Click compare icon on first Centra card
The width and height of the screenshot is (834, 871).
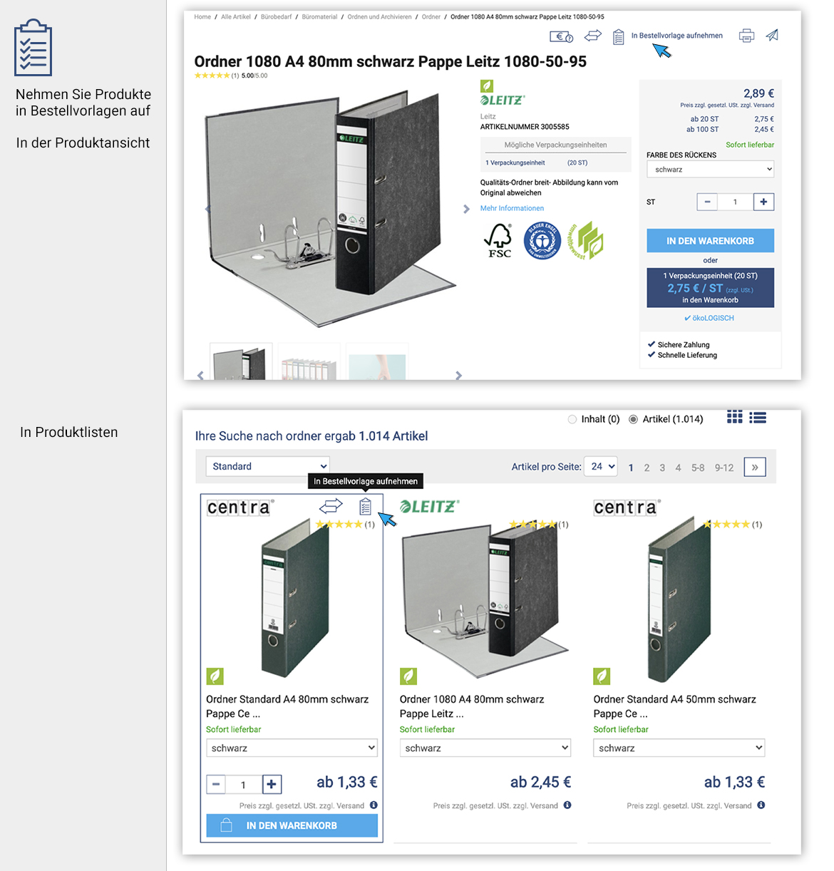point(331,506)
